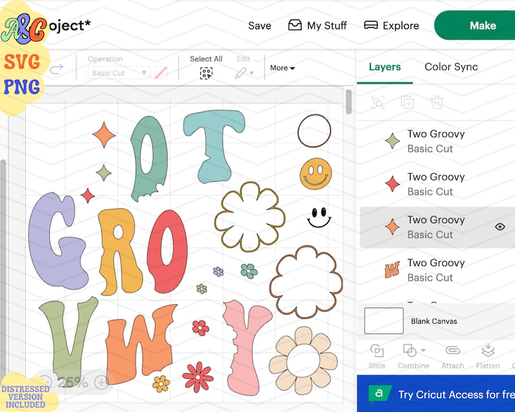Click the operation color swatch
515x412 pixels.
(x=161, y=73)
